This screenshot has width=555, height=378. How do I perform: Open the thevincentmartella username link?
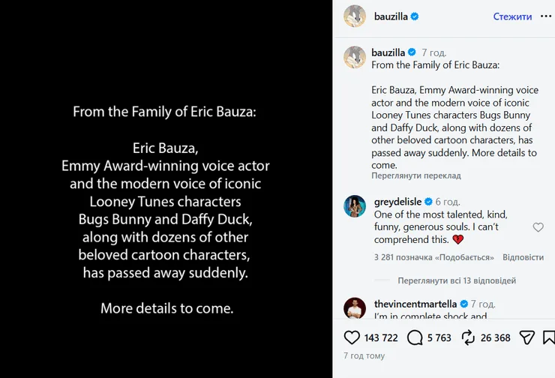415,304
